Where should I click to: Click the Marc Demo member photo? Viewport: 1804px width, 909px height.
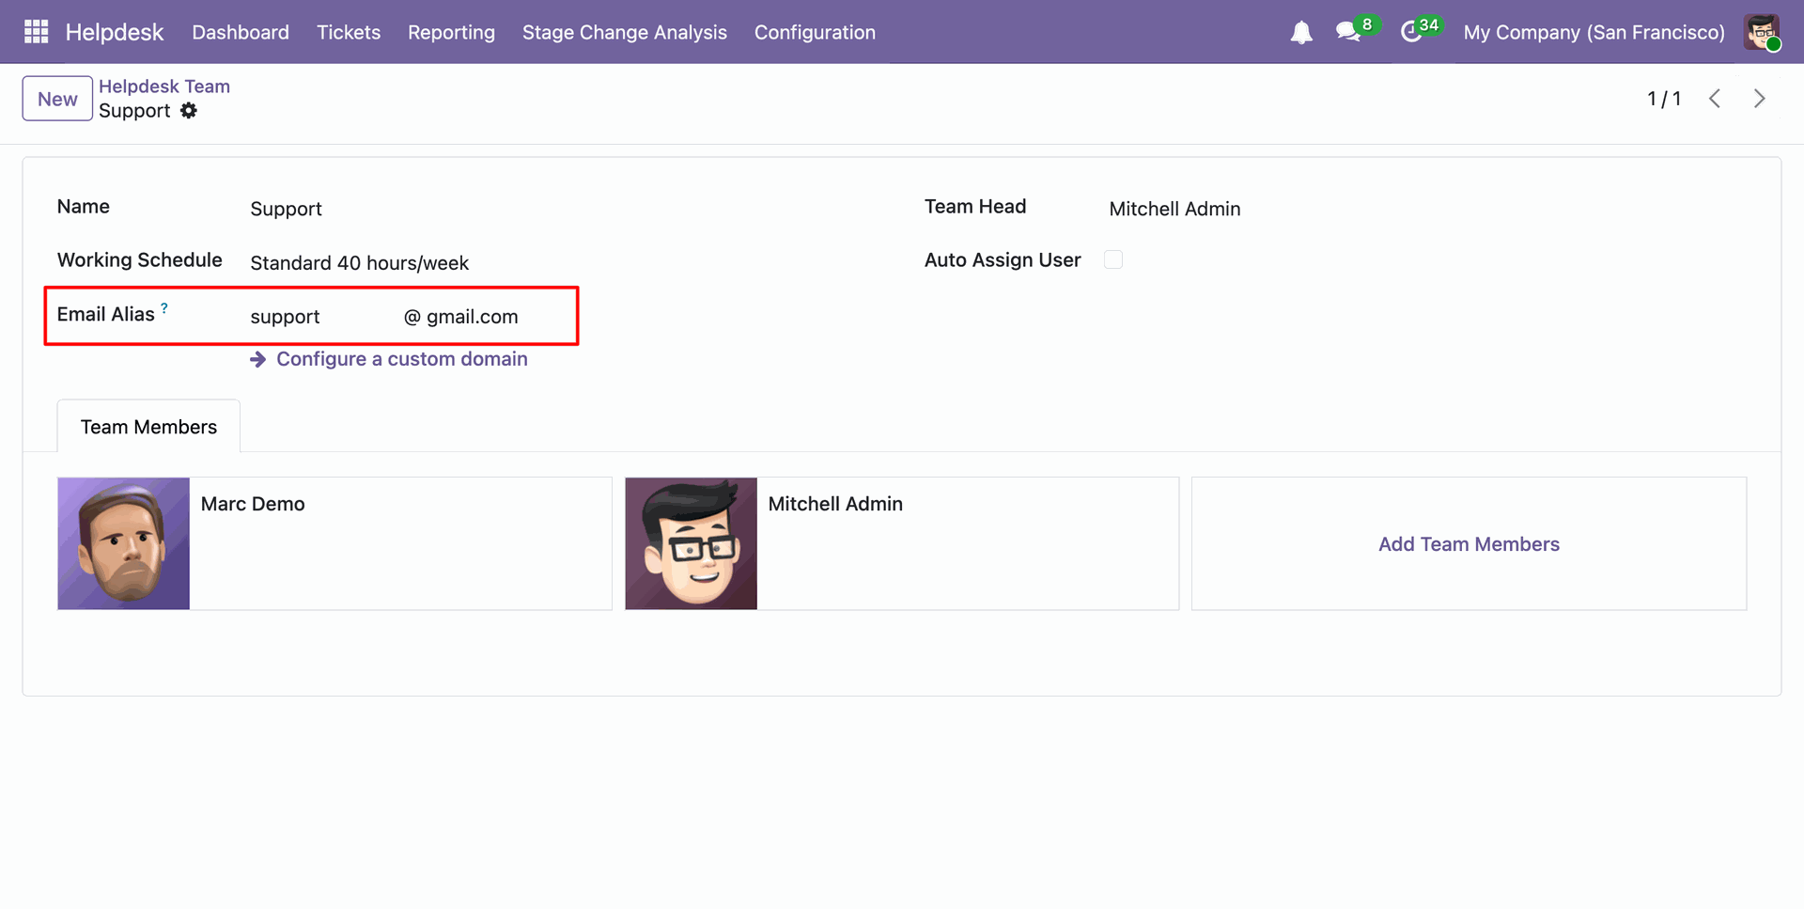click(x=123, y=543)
